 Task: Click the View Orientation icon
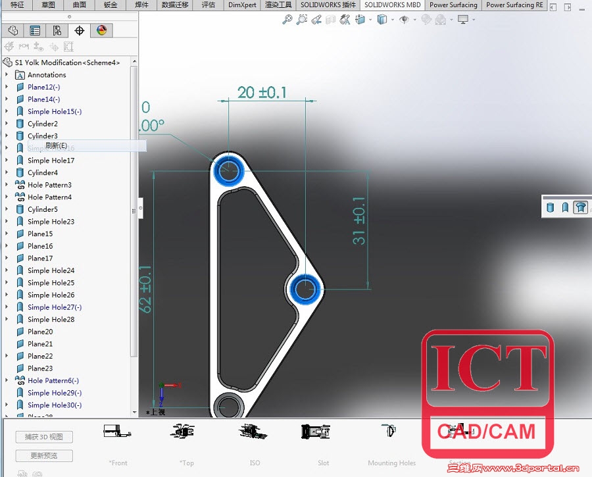tap(360, 19)
